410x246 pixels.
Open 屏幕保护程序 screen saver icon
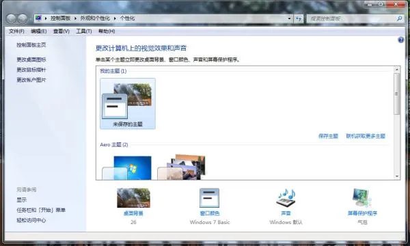[x=362, y=198]
